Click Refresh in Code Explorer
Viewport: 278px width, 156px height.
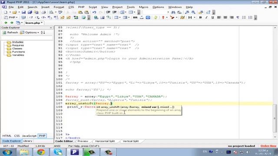(x=10, y=32)
